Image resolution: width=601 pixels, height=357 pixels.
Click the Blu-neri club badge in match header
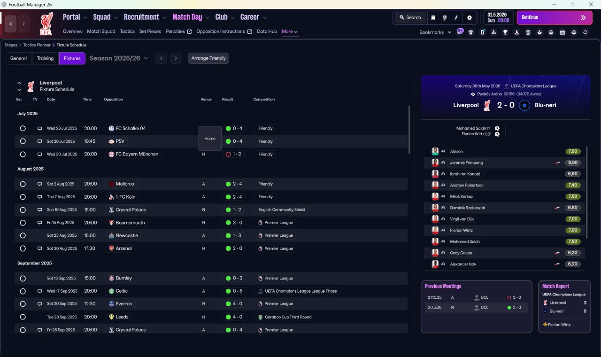[x=525, y=105]
